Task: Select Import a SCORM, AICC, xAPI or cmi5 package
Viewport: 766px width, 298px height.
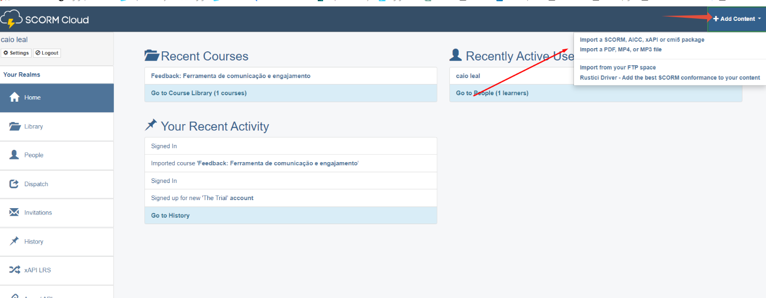Action: point(642,40)
